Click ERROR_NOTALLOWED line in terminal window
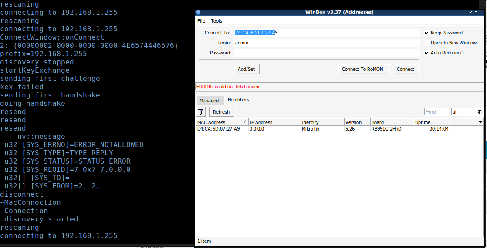This screenshot has width=487, height=248. point(74,144)
